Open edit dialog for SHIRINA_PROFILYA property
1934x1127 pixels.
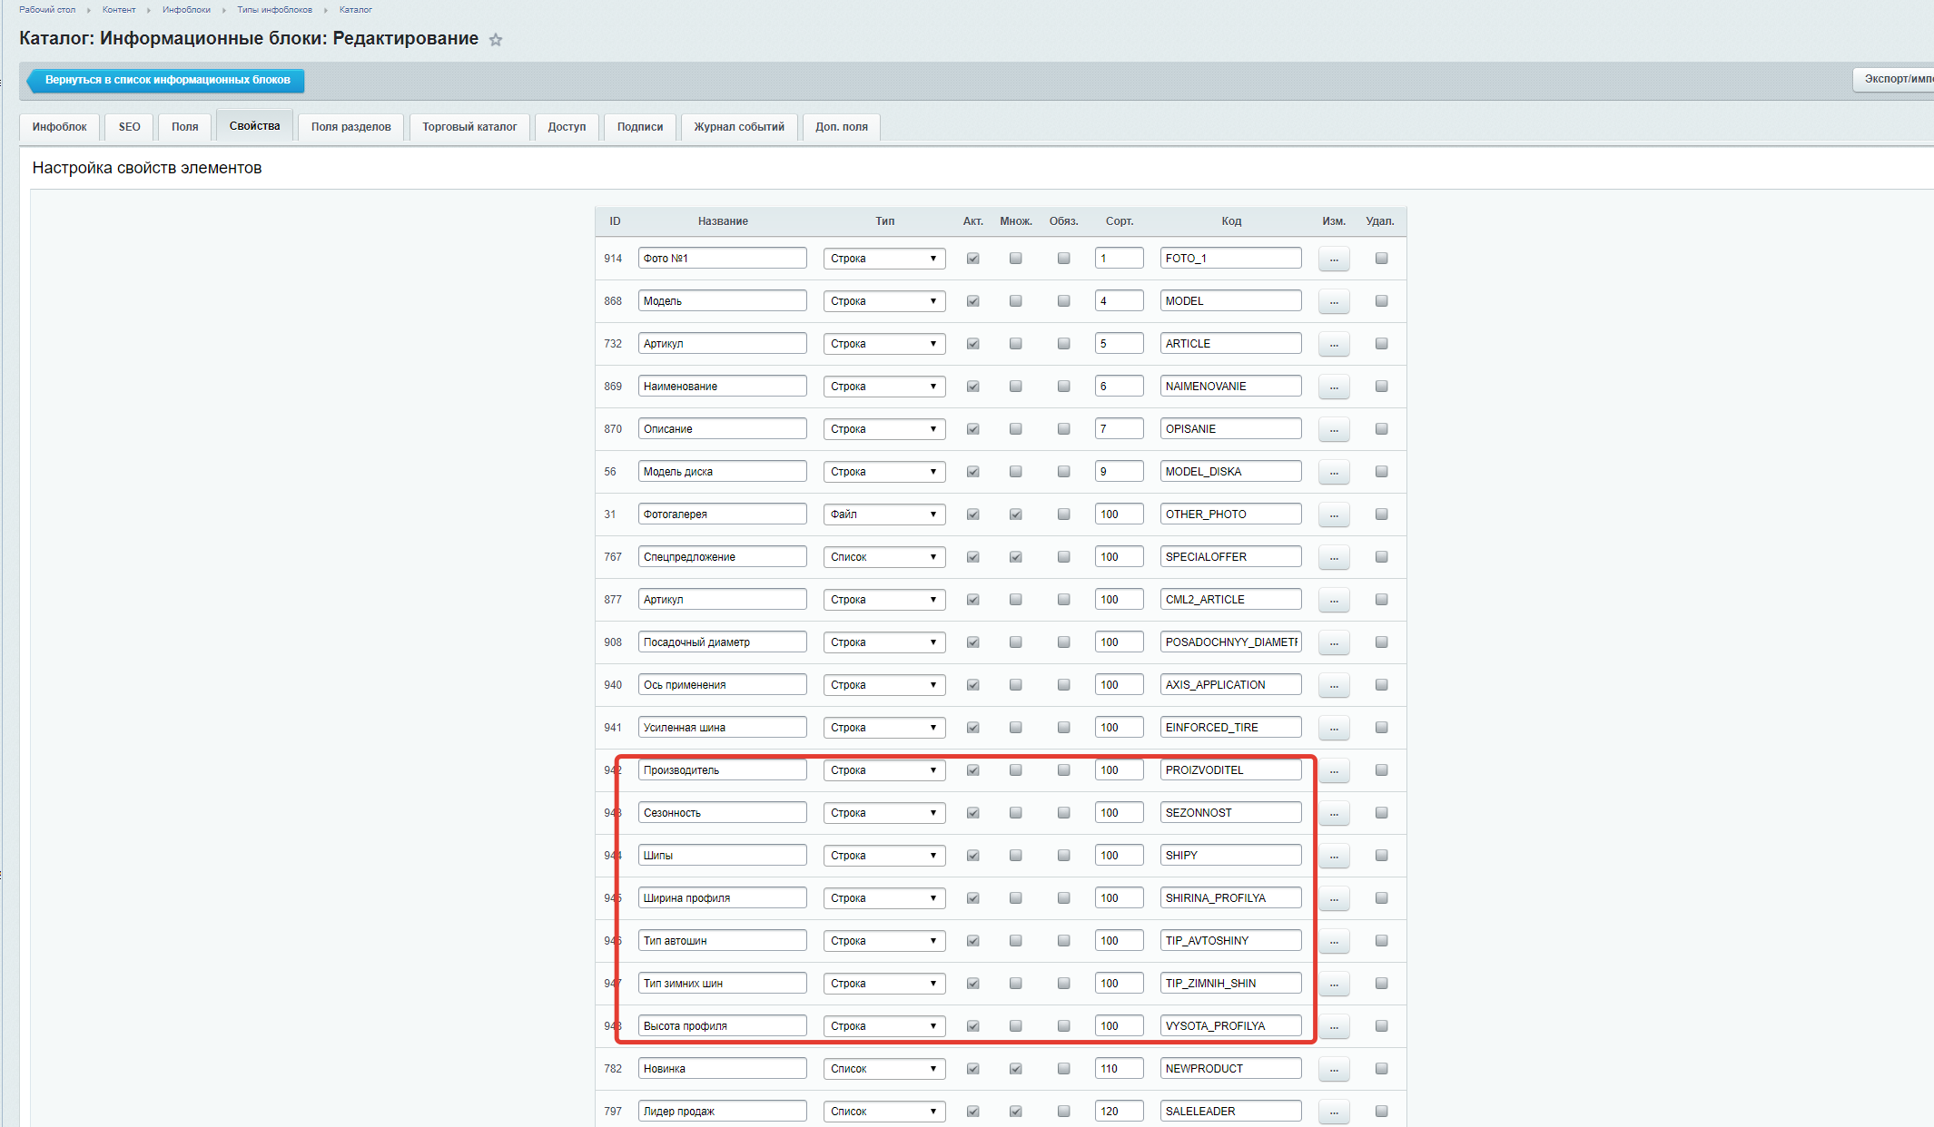(1333, 898)
